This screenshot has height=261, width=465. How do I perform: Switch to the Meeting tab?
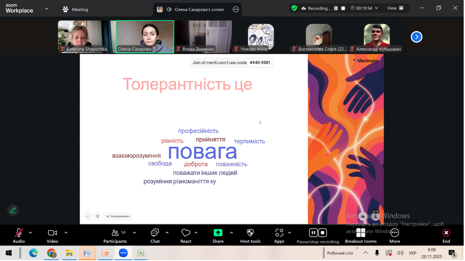click(x=76, y=9)
